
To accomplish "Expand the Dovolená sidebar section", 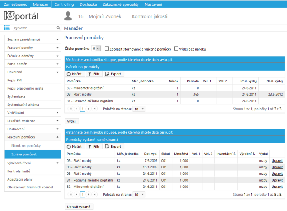I will tap(33, 72).
